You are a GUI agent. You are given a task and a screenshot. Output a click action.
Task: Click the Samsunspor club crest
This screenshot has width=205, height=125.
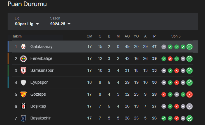[23, 71]
